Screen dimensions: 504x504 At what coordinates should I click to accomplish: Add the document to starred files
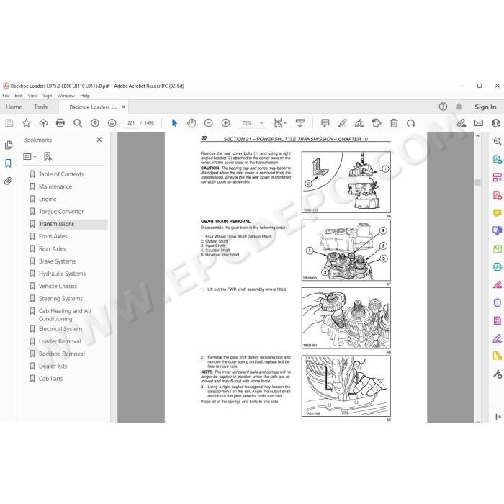click(x=27, y=123)
